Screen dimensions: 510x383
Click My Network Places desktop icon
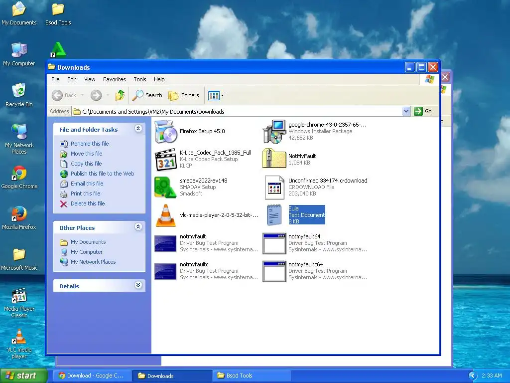pos(19,140)
